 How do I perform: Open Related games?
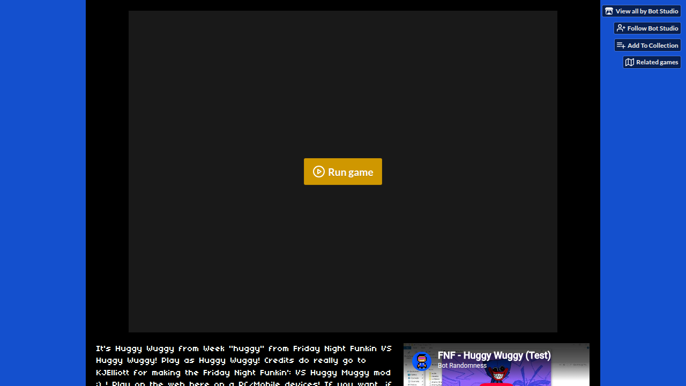pos(652,62)
